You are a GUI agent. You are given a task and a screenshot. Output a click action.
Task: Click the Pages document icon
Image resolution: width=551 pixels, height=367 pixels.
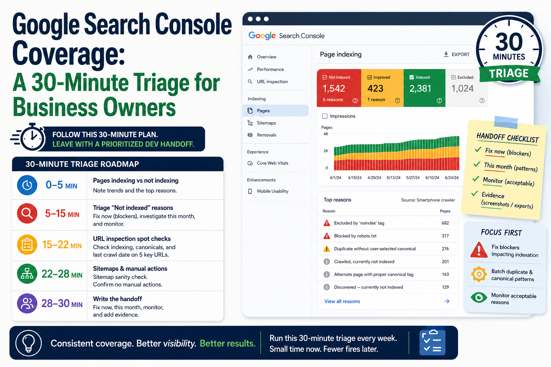coord(250,111)
